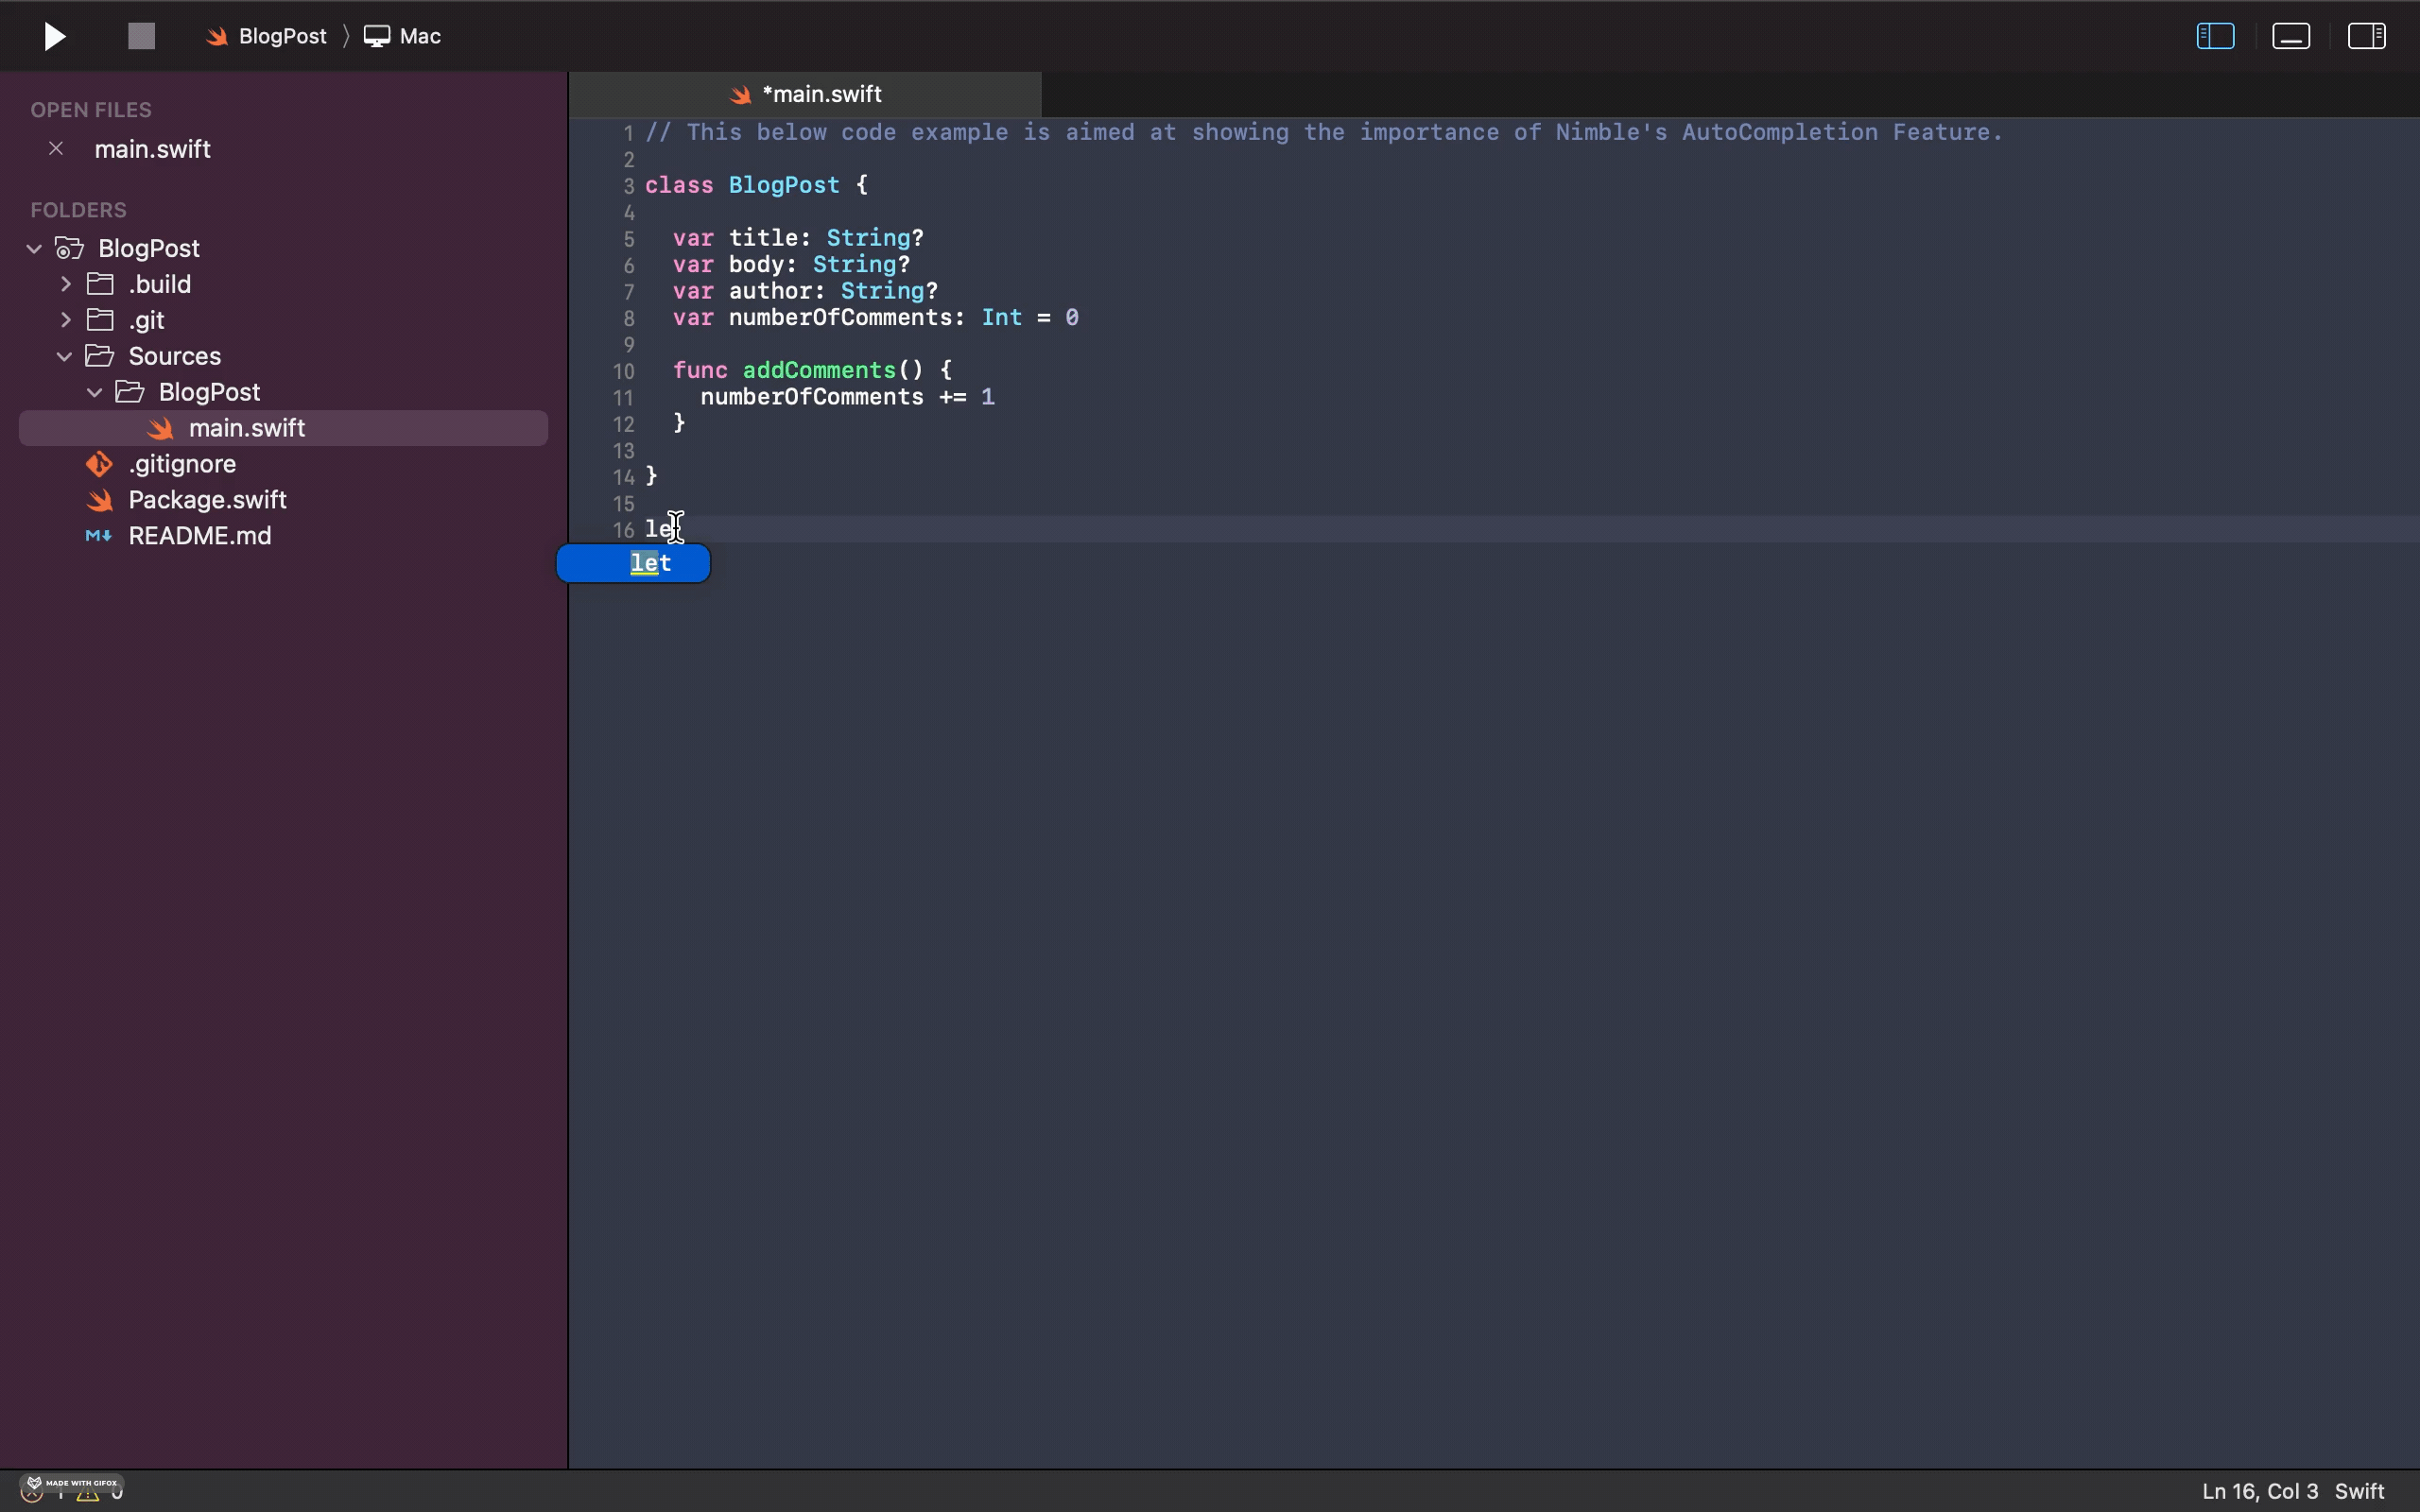
Task: Expand the .git folder in sidebar
Action: coord(64,318)
